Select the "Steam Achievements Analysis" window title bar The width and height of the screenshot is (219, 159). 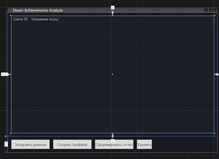(97, 10)
